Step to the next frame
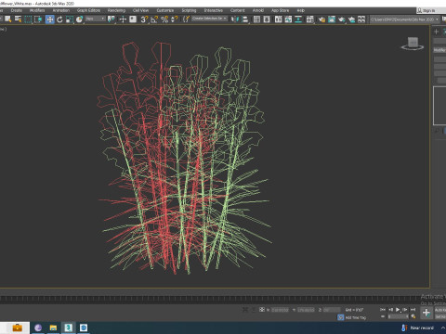This screenshot has height=334, width=446. (405, 310)
